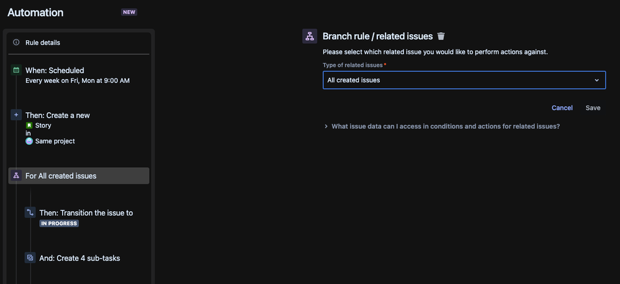620x284 pixels.
Task: Delete branch rule with trash icon
Action: (x=441, y=37)
